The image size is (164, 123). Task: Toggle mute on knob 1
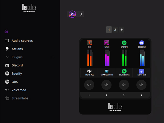click(x=89, y=85)
